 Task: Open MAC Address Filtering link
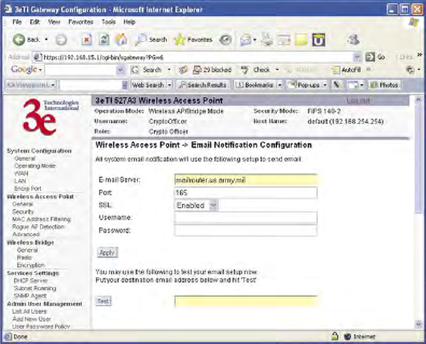tap(41, 219)
